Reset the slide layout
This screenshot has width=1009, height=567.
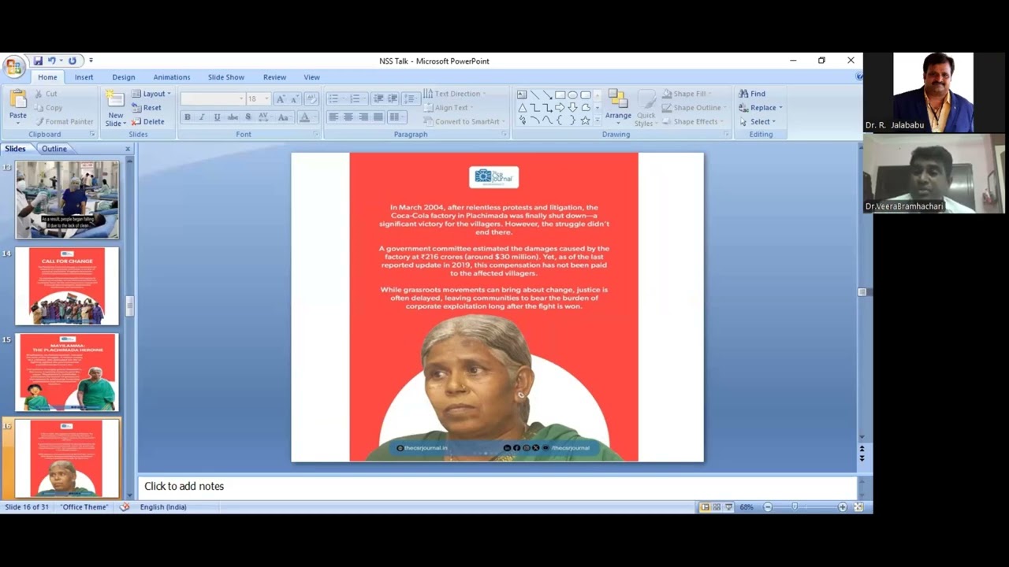pyautogui.click(x=147, y=108)
